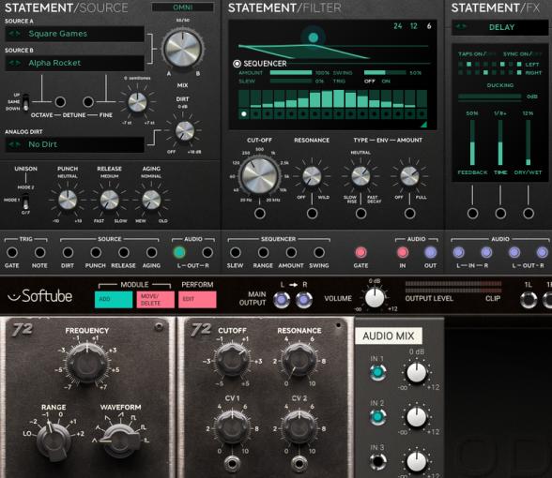Click the Sequencer Range jack
Viewport: 552px width, 478px height.
click(x=263, y=252)
